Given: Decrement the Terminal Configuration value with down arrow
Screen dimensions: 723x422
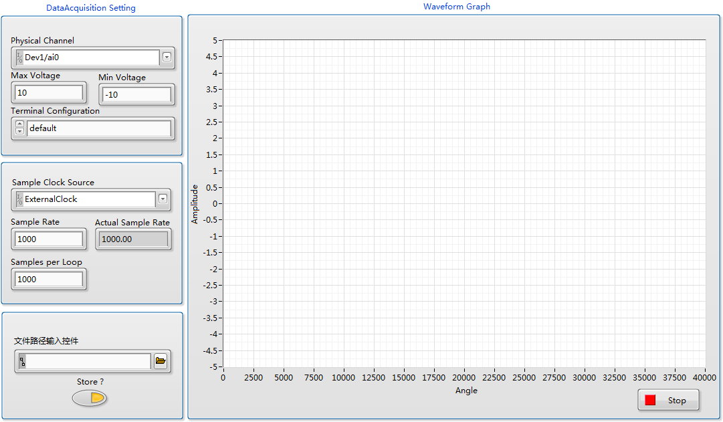Looking at the screenshot, I should 19,132.
